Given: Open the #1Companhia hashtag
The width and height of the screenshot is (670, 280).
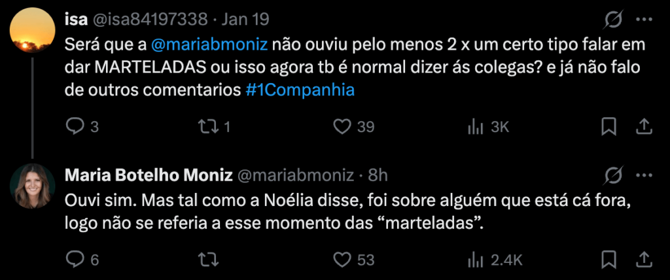Looking at the screenshot, I should point(300,90).
